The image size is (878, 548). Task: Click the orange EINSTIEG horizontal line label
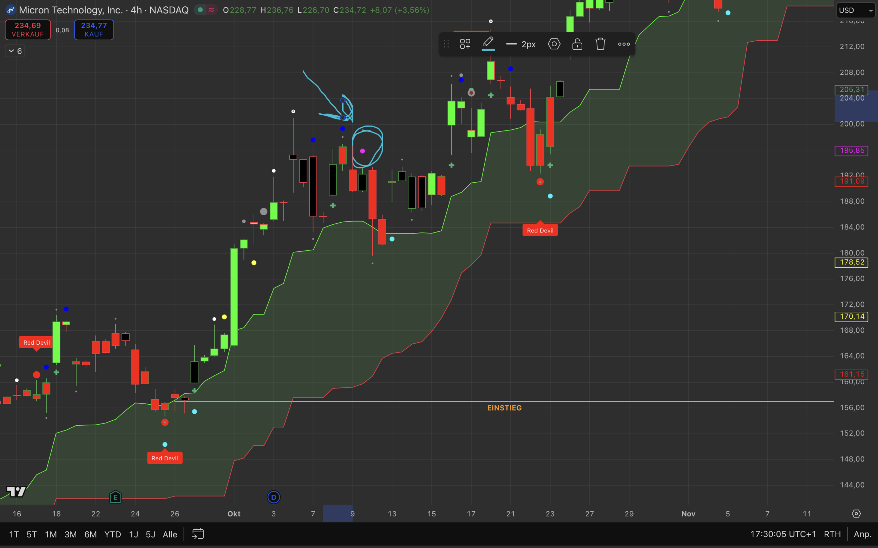[x=504, y=408]
